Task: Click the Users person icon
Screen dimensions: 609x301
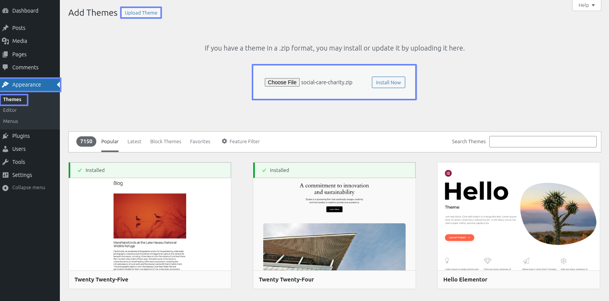Action: 5,149
